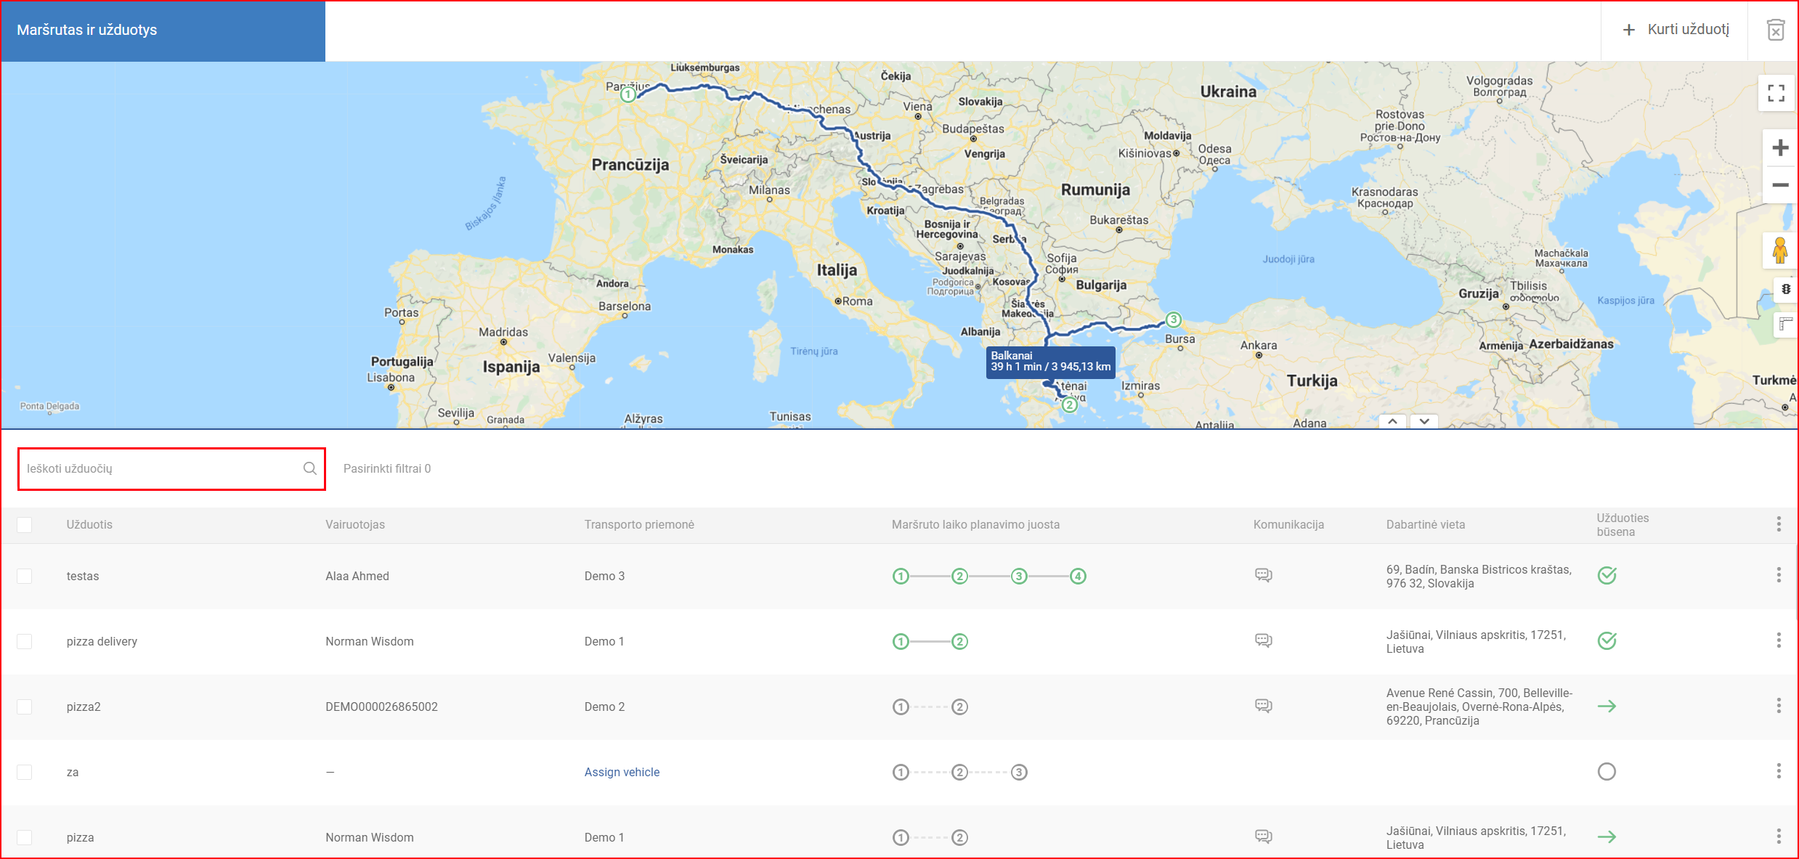Viewport: 1799px width, 859px height.
Task: Zoom in the map with plus
Action: 1780,148
